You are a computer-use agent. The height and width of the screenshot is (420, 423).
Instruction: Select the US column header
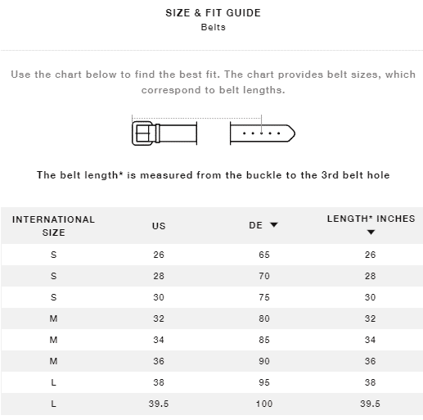[x=159, y=226]
